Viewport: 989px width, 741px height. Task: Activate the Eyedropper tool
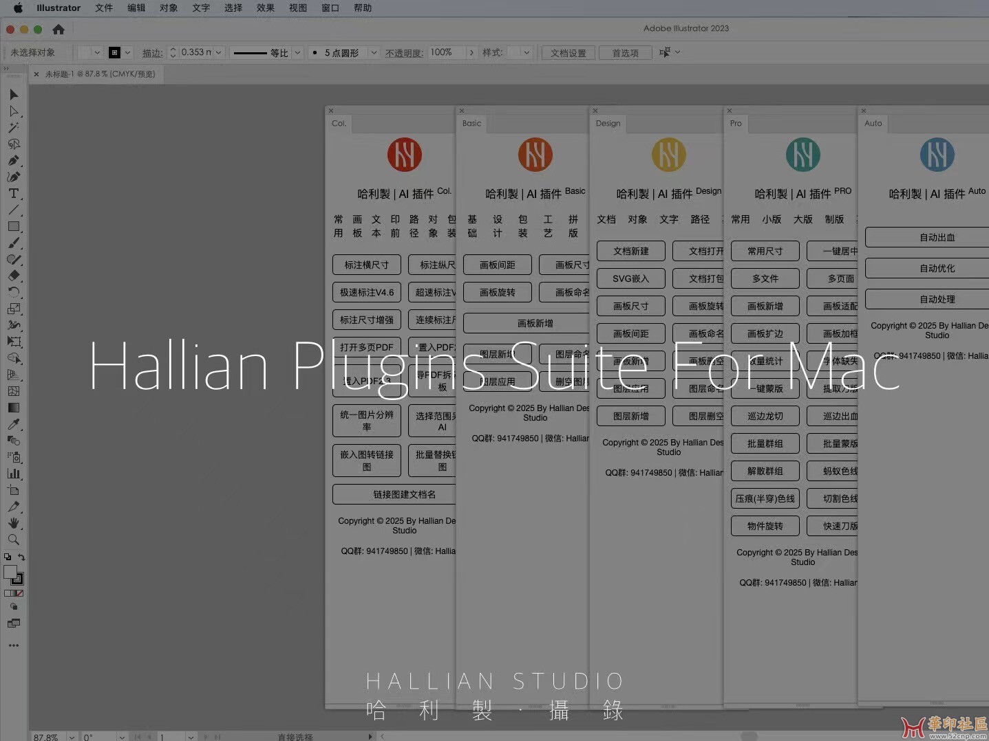[14, 424]
